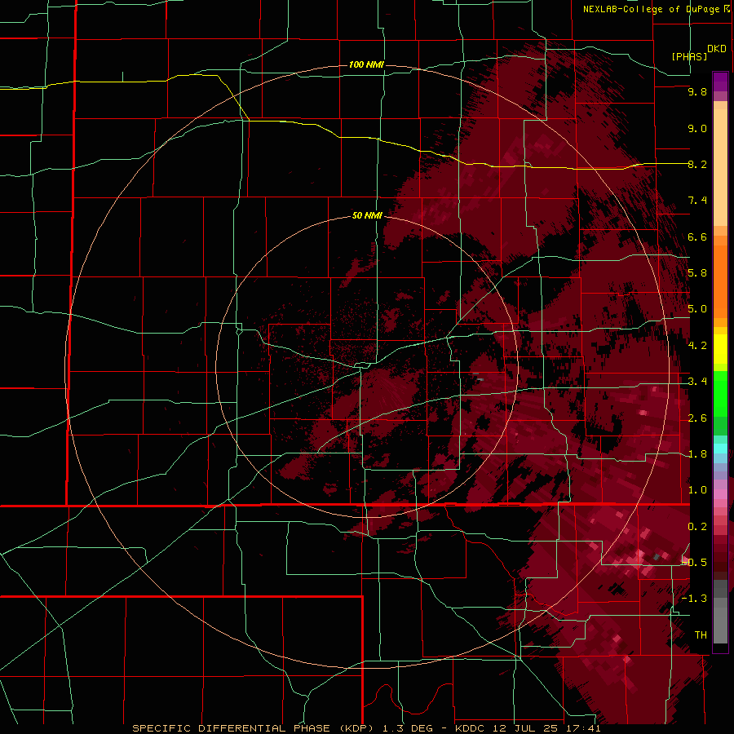Click the DKD product code label
734x734 pixels.
point(716,49)
